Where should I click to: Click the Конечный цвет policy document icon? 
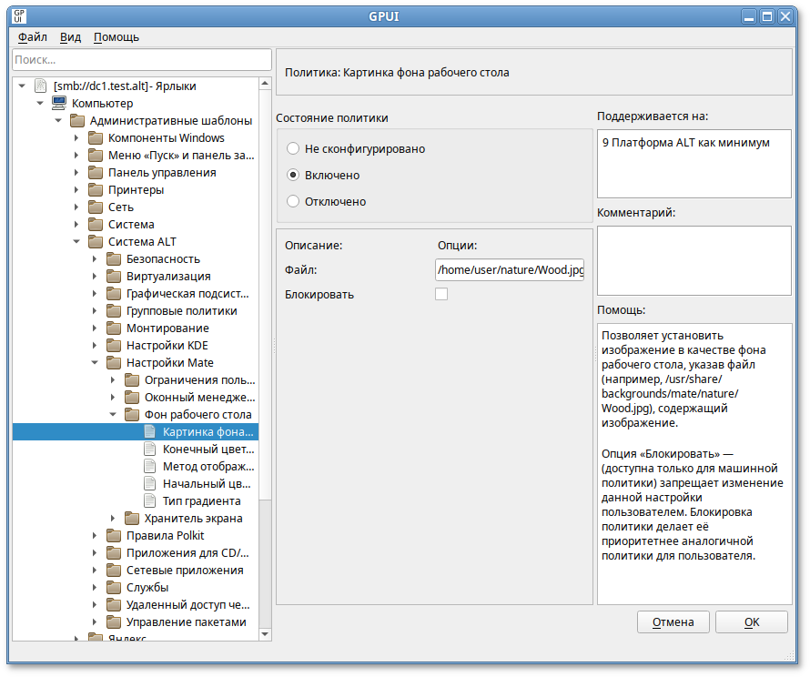[x=150, y=450]
